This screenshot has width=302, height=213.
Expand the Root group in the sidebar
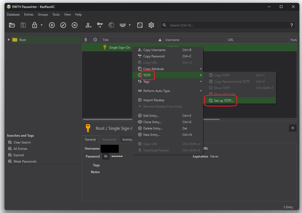(9, 40)
